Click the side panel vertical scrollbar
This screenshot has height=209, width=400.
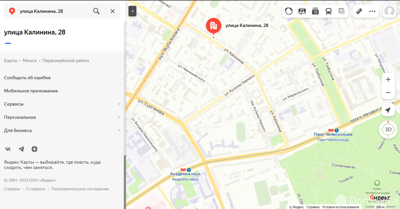pos(125,182)
